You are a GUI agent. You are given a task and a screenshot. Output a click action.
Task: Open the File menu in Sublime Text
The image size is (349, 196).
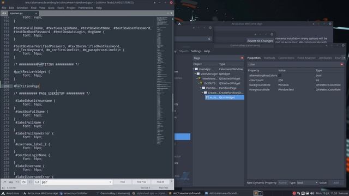4,8
